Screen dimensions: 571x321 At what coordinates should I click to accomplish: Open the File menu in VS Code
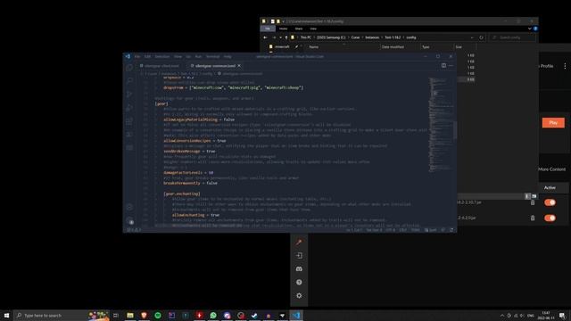pyautogui.click(x=137, y=56)
